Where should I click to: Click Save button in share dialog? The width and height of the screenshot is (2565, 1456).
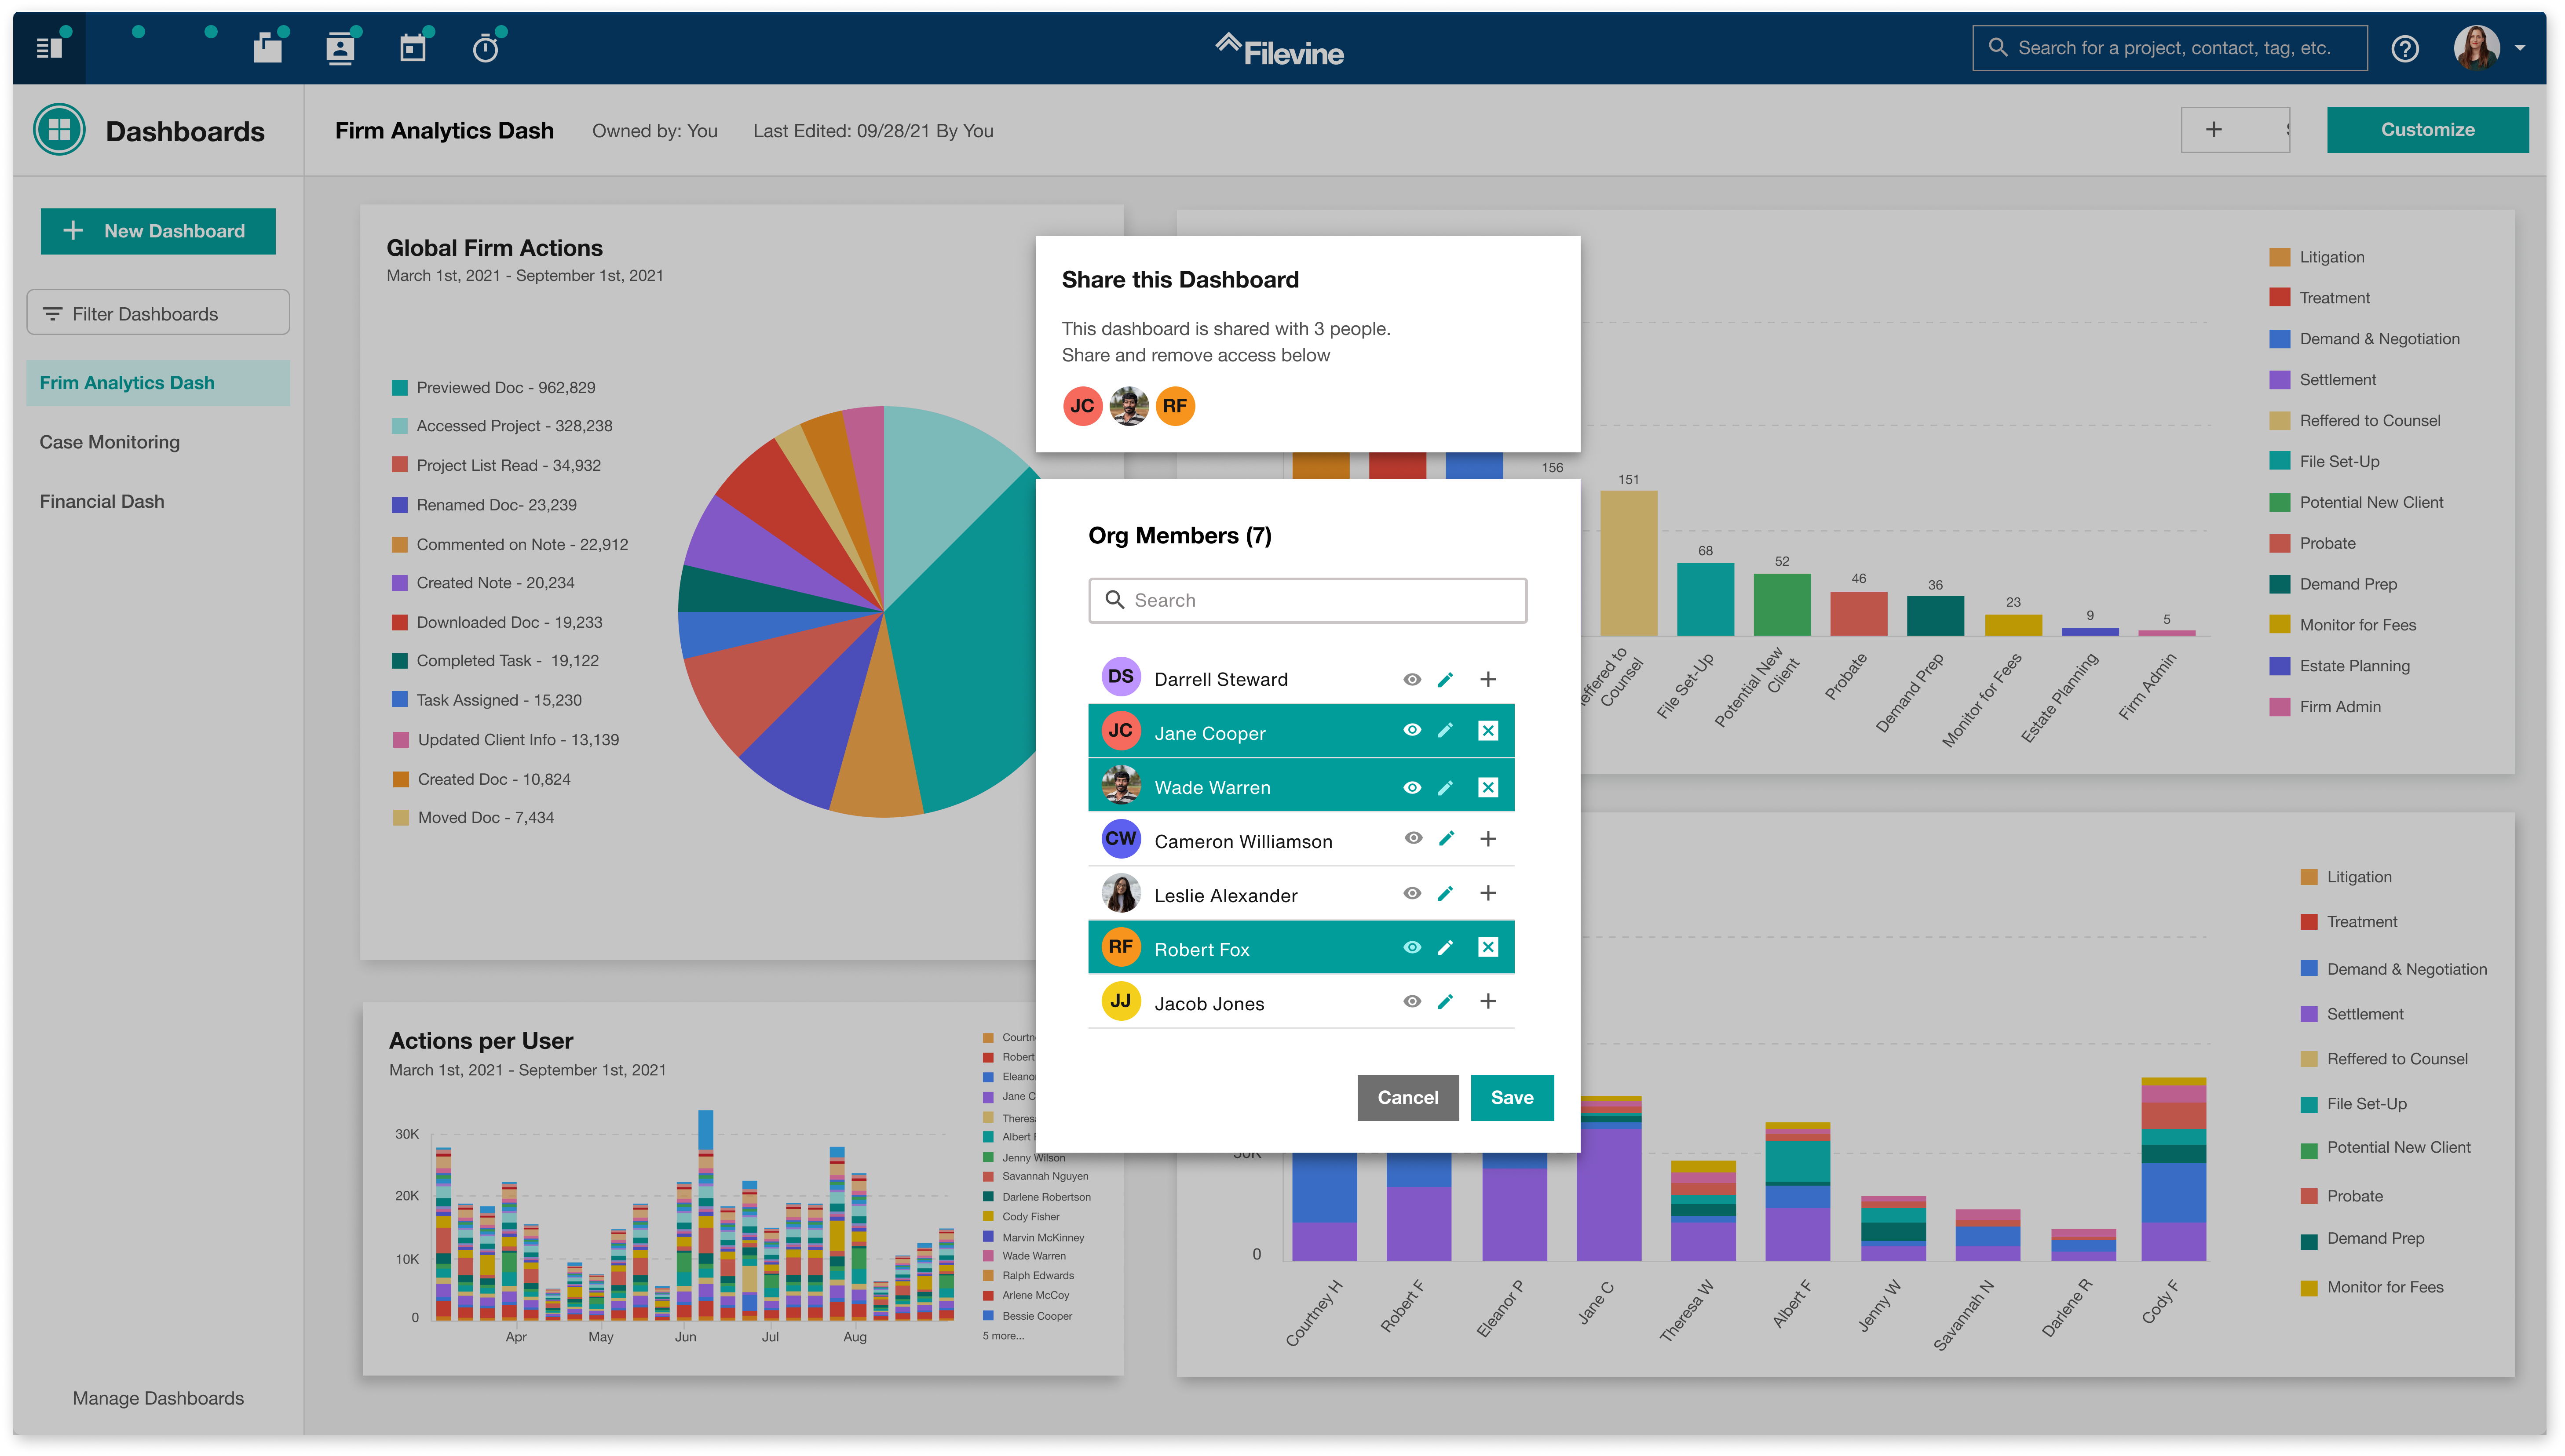coord(1512,1097)
